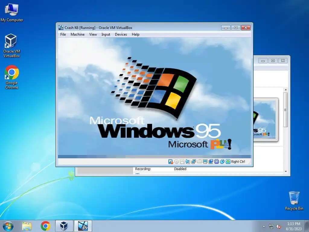Switch to VirtualBox Manager taskbar button
The width and height of the screenshot is (309, 232).
64,226
